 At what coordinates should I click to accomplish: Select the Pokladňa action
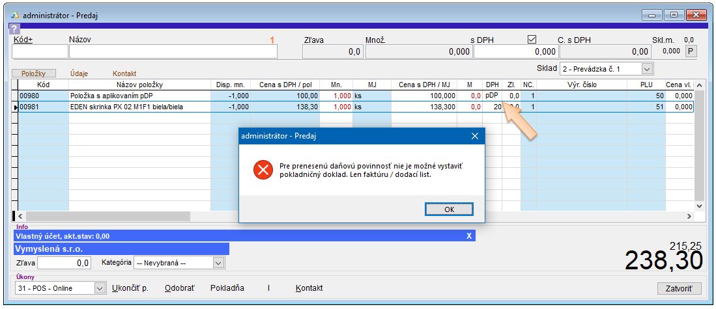click(x=227, y=288)
